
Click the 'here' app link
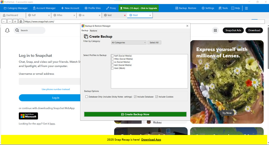(52, 123)
